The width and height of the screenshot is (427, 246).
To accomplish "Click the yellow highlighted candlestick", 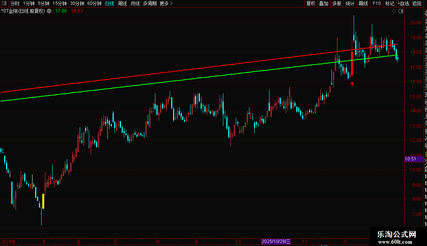I will click(x=43, y=201).
